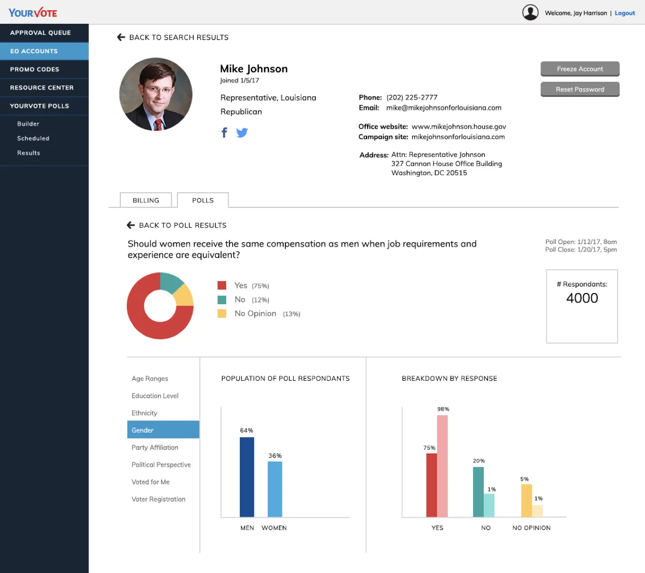The width and height of the screenshot is (645, 573).
Task: Open Scheduled polls submenu
Action: (x=33, y=138)
